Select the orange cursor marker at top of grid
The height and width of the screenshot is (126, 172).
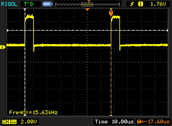[111, 12]
